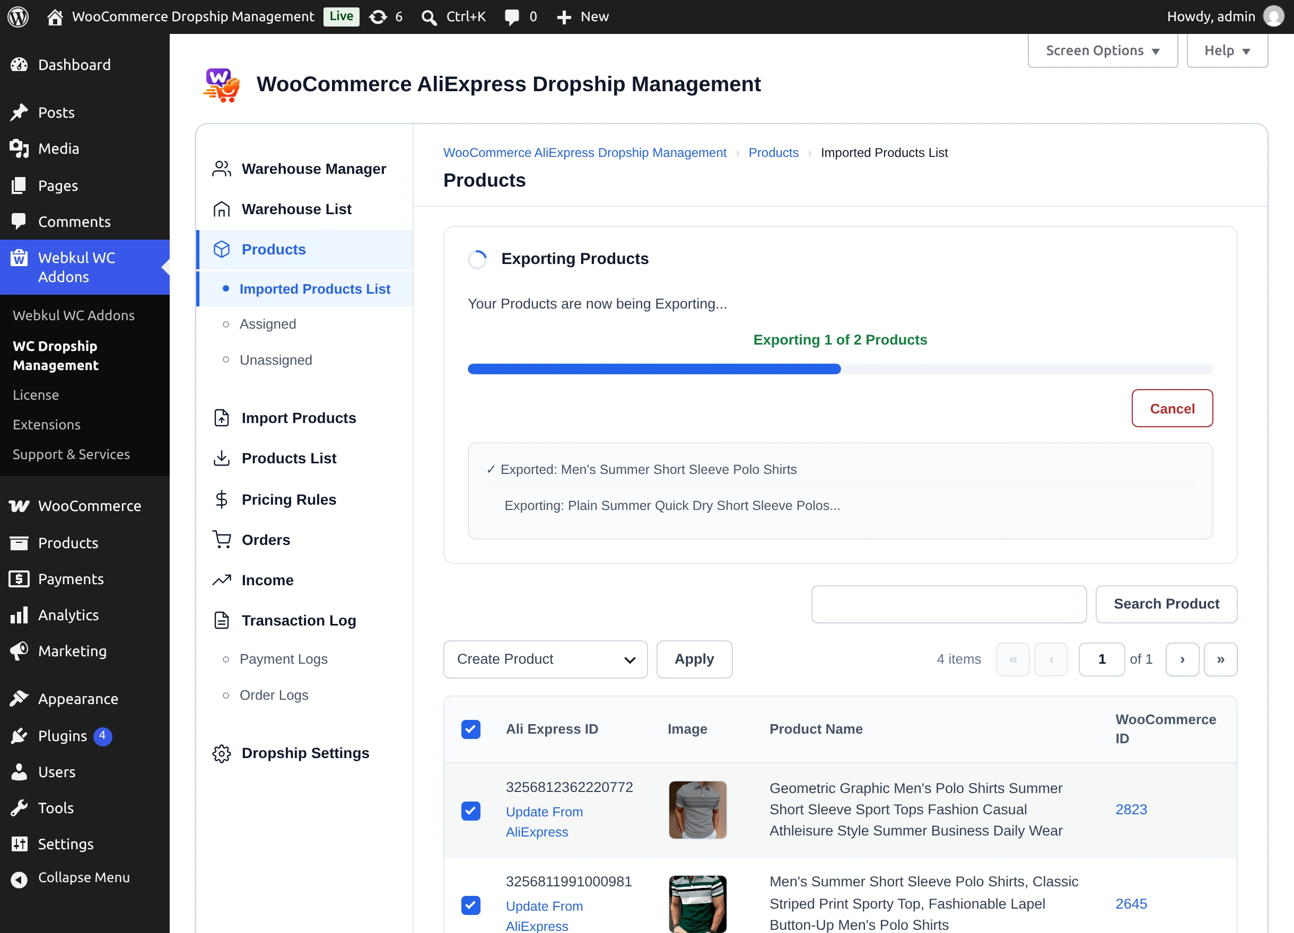Open the Posts pin icon
The image size is (1294, 933).
19,112
